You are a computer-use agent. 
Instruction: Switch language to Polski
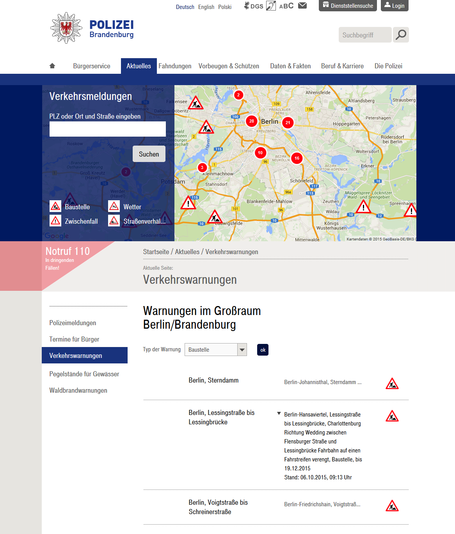[x=225, y=7]
